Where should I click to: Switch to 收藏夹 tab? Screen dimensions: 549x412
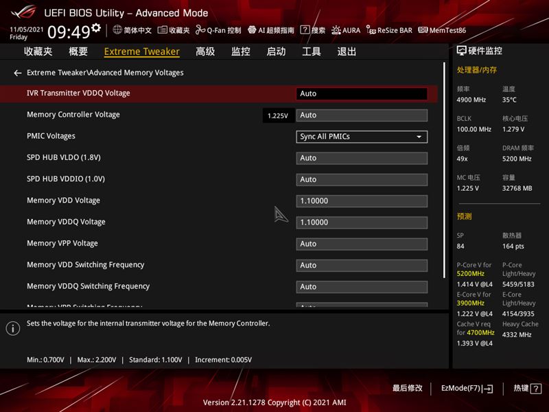point(38,51)
